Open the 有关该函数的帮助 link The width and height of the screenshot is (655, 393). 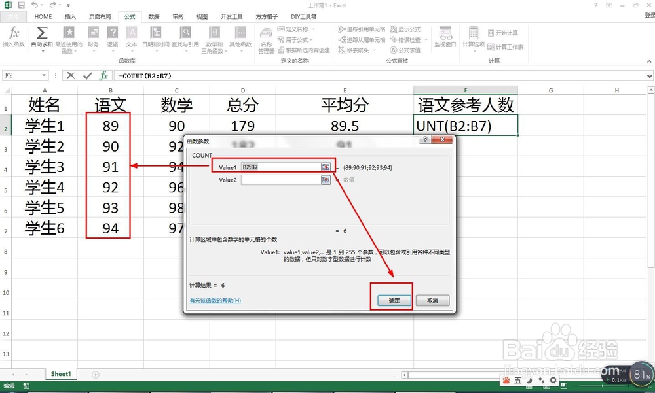[x=215, y=300]
